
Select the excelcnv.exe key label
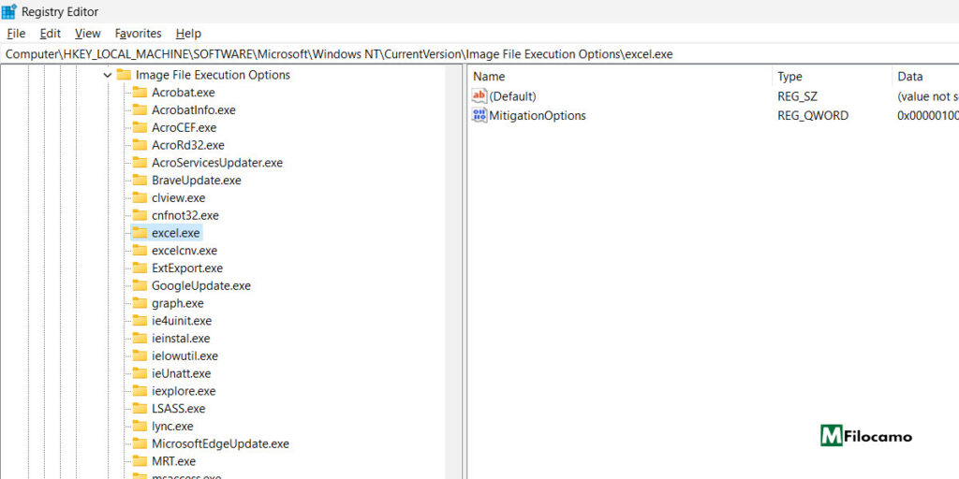click(x=184, y=251)
